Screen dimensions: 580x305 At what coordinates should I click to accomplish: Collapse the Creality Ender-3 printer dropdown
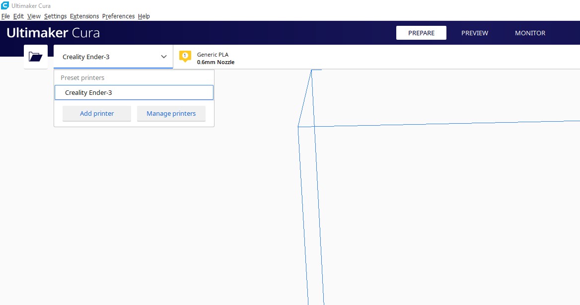[113, 57]
